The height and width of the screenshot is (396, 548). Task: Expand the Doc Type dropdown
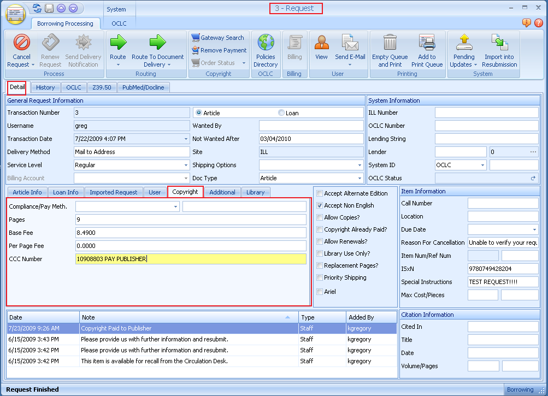(x=361, y=178)
